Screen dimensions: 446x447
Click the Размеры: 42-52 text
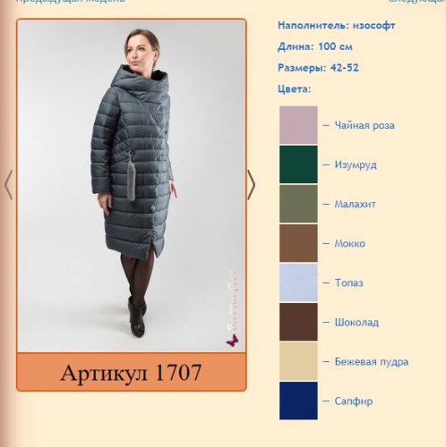318,68
